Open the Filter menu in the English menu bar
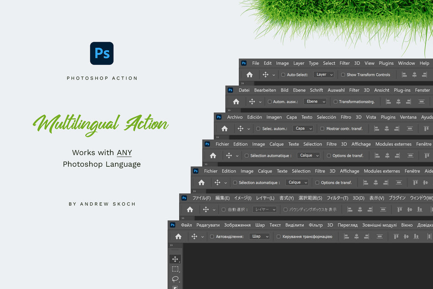This screenshot has width=433, height=289. pos(345,63)
